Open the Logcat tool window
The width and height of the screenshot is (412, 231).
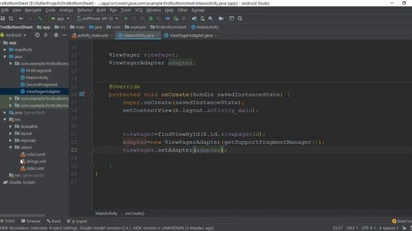point(77,221)
